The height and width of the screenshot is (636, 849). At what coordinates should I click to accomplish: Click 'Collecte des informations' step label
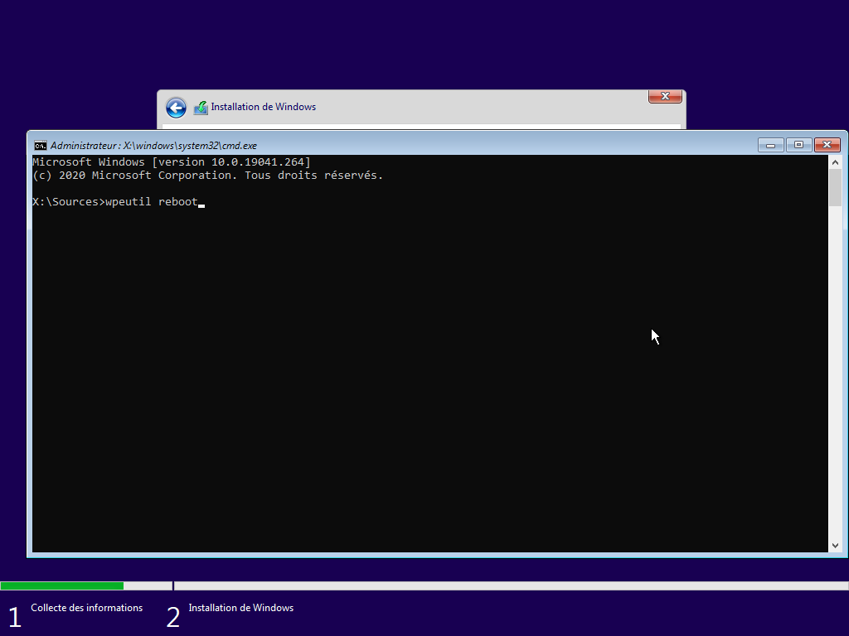(x=86, y=608)
